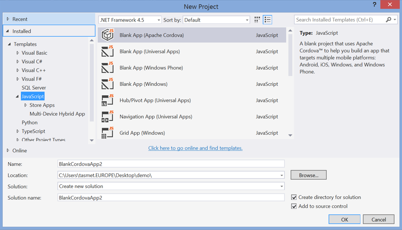Click template list scroll down arrow
Image resolution: width=402 pixels, height=230 pixels.
tap(290, 135)
